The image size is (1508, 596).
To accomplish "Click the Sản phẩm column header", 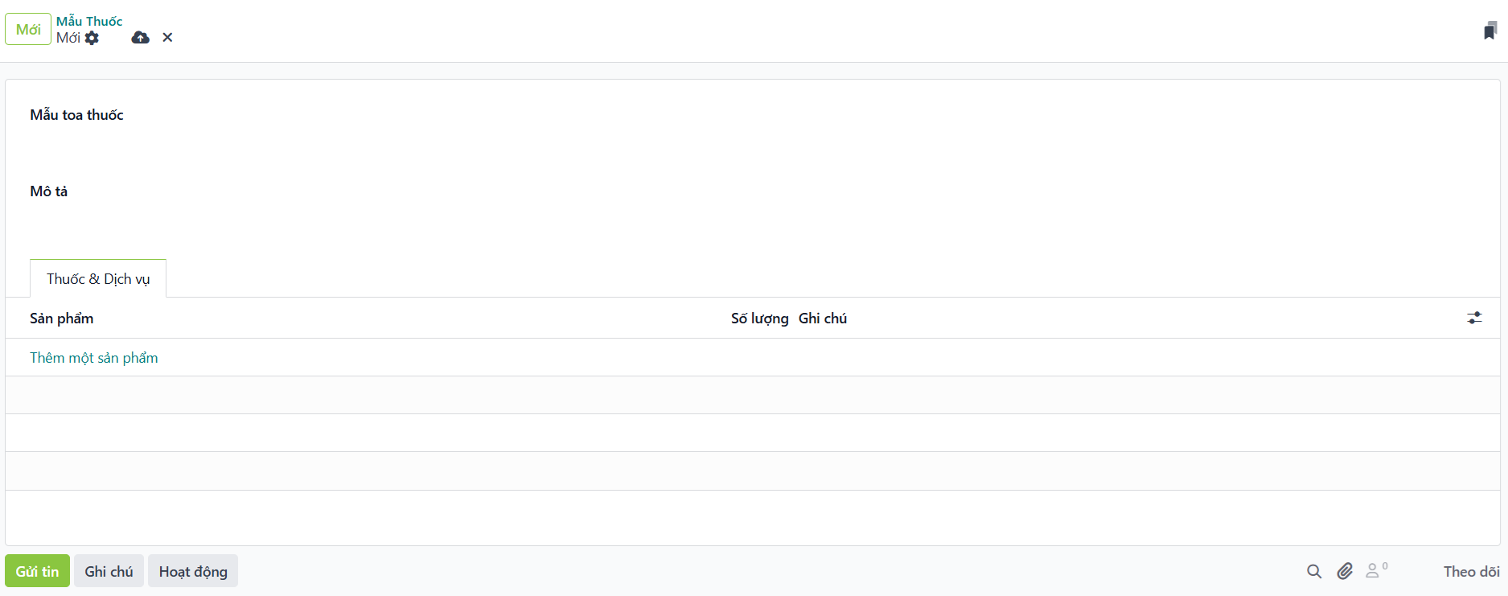I will (x=62, y=319).
